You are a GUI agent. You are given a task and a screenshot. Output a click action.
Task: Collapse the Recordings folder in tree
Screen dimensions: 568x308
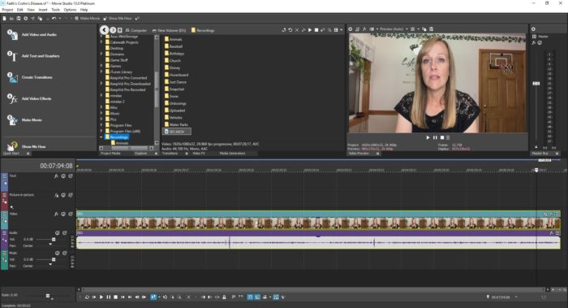101,137
